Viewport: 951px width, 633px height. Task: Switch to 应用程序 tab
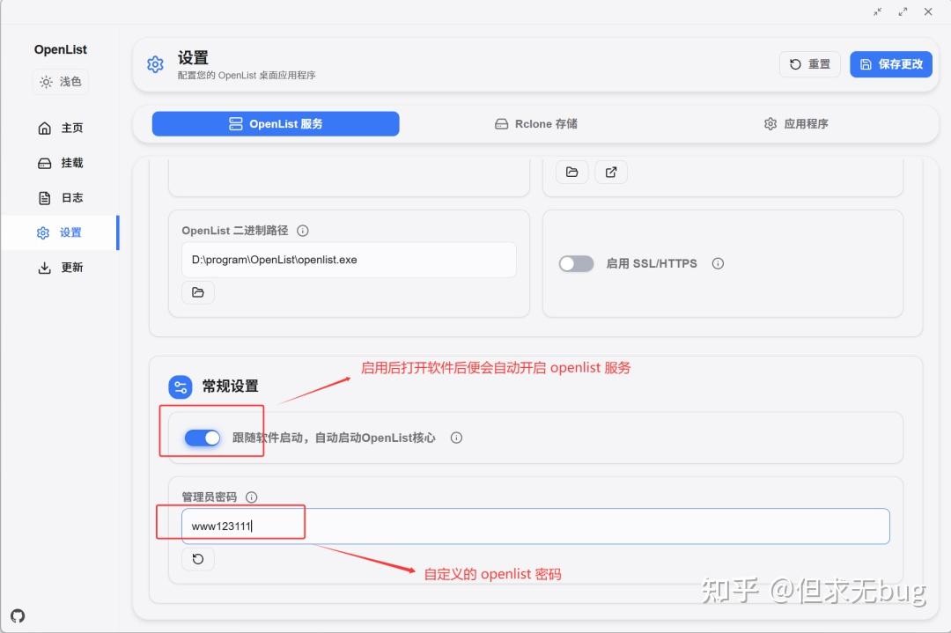coord(796,123)
